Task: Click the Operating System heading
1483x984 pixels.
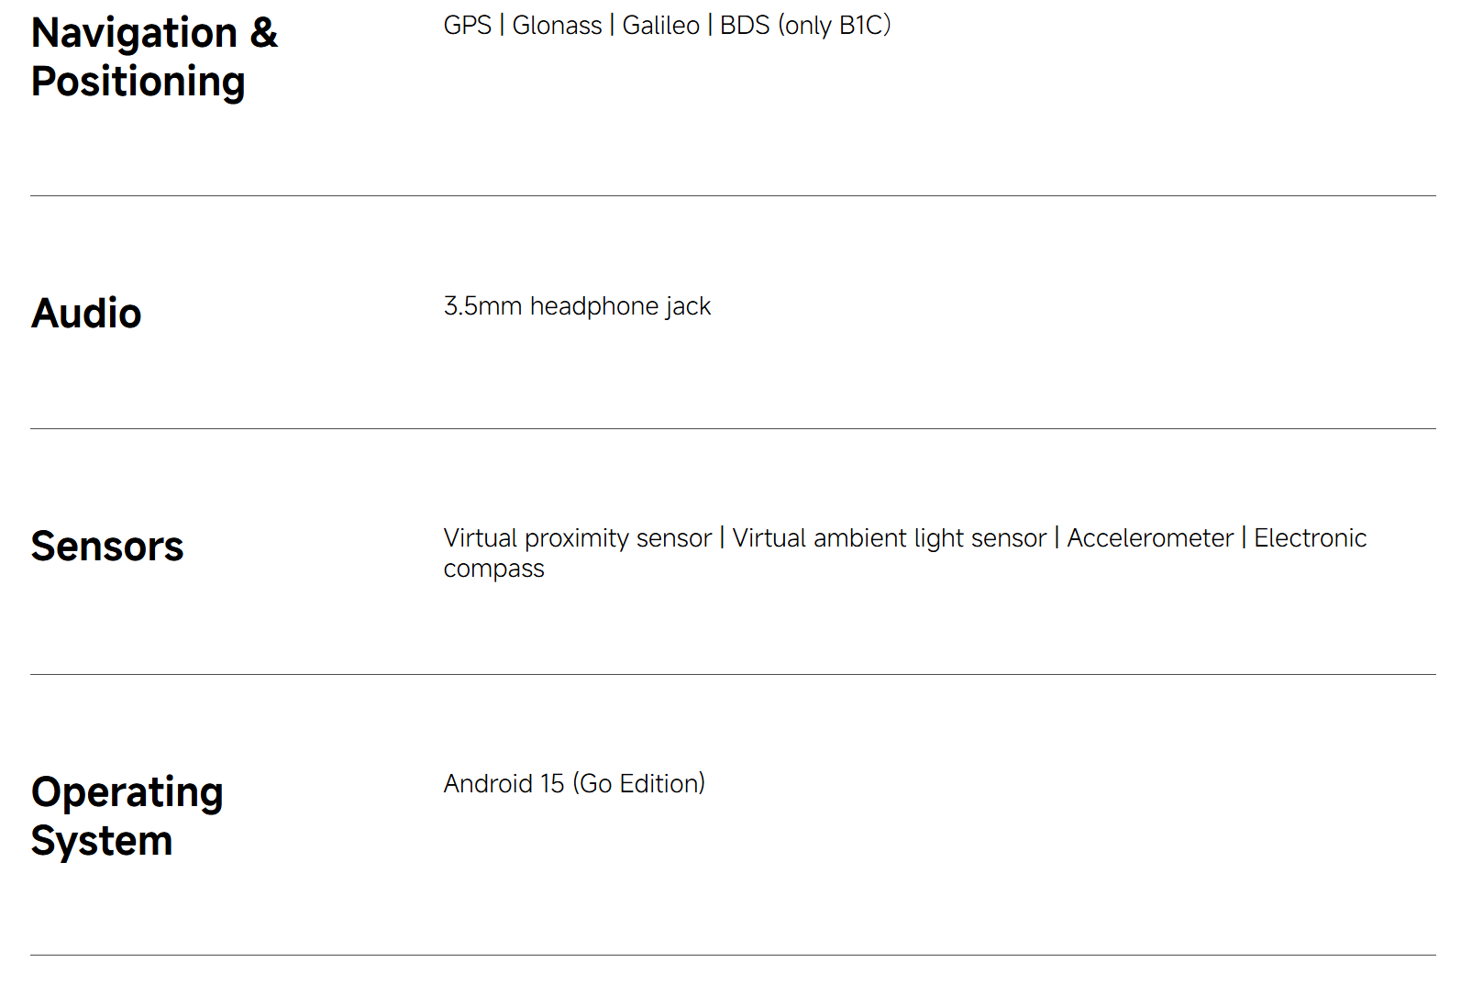Action: point(127,816)
